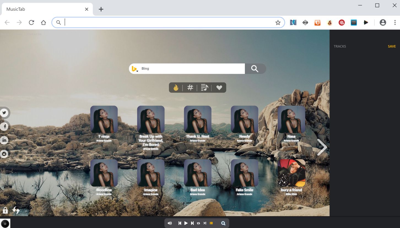Switch to the MusicTab browser tab
Screen dimensions: 400x228
tap(47, 9)
